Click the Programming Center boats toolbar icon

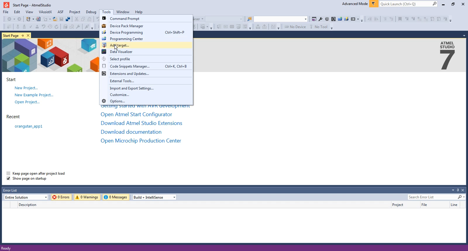[340, 19]
